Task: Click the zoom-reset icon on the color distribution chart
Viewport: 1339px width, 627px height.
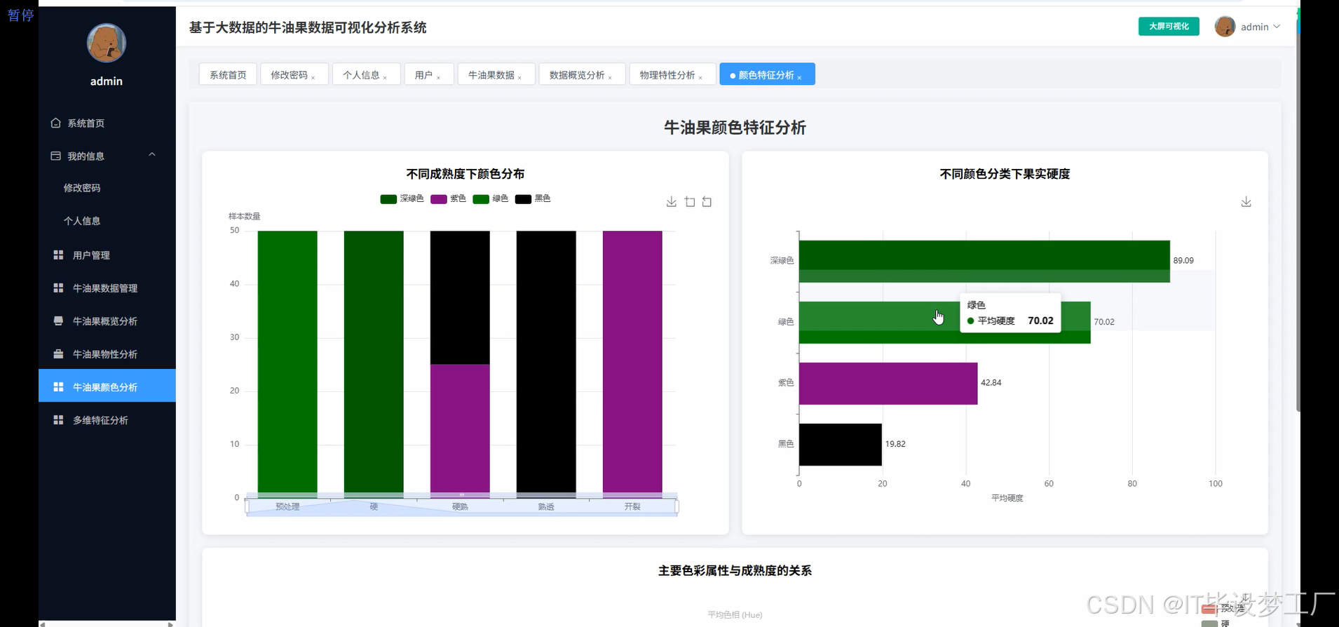Action: click(707, 202)
